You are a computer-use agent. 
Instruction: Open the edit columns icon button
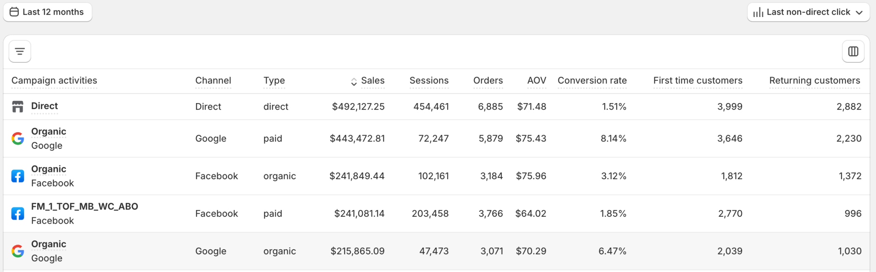point(853,51)
